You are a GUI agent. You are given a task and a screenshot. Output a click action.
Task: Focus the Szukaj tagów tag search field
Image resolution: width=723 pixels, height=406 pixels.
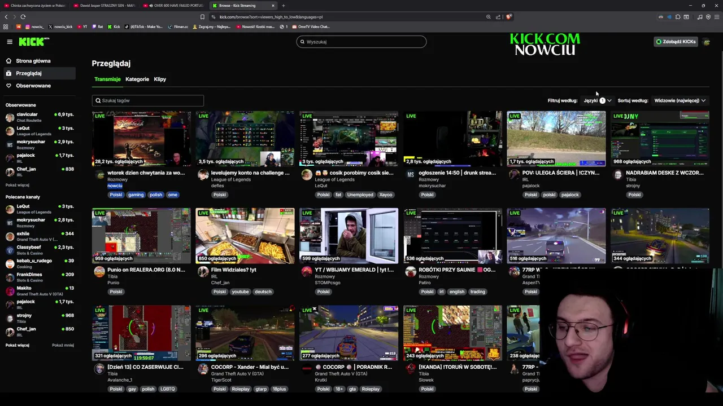click(x=148, y=100)
